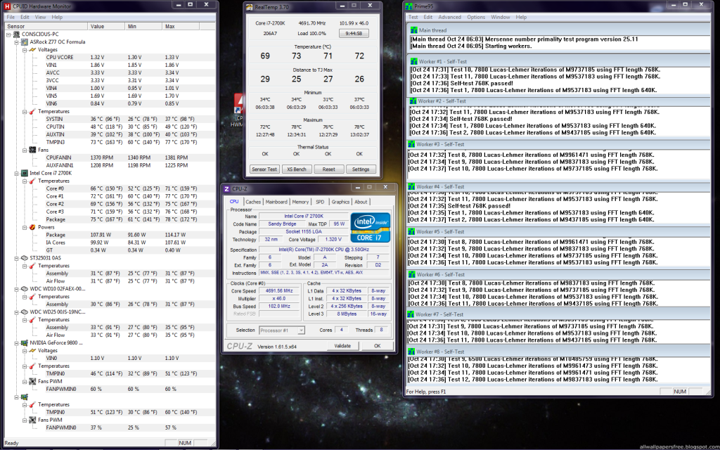Click the Prime95 Main thread window icon
Screen dimensions: 720x450
[x=413, y=30]
